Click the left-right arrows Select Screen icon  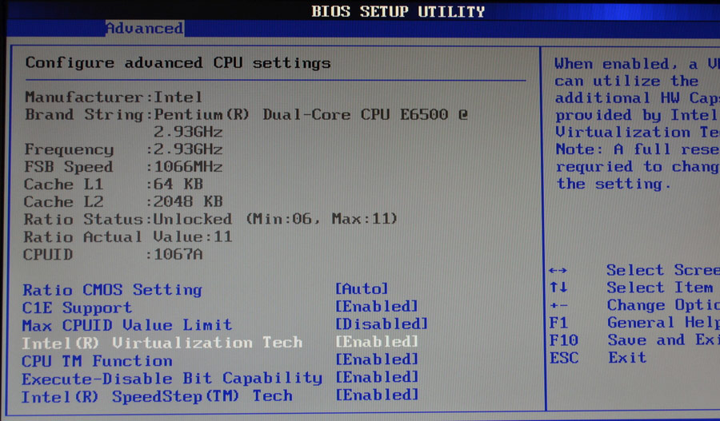(558, 271)
